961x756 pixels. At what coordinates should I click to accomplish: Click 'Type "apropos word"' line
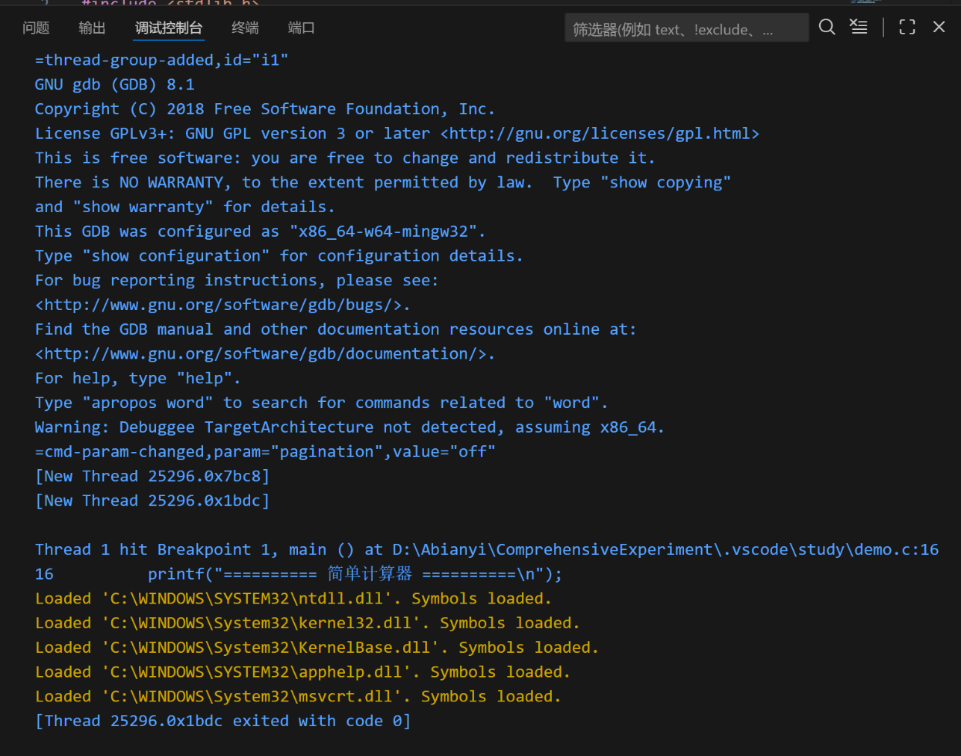click(321, 403)
